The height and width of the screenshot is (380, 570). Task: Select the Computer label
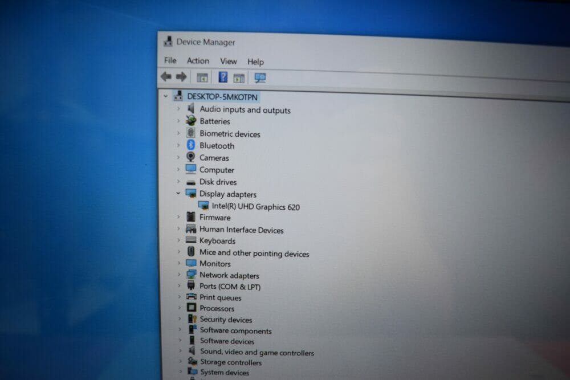tap(217, 170)
